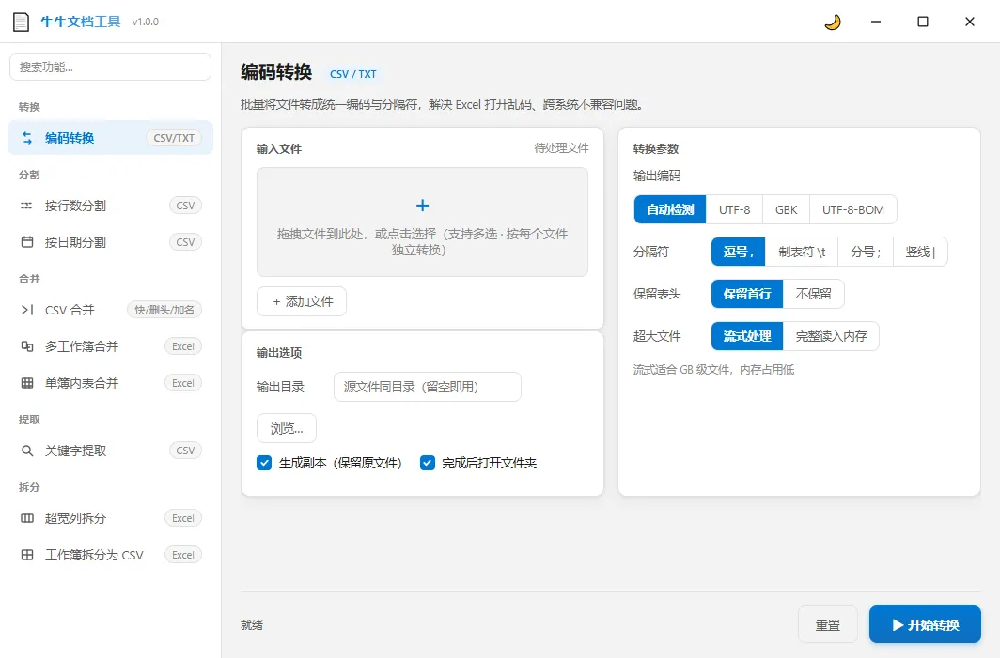Click the 输出选项 panel heading
This screenshot has width=1000, height=658.
279,352
